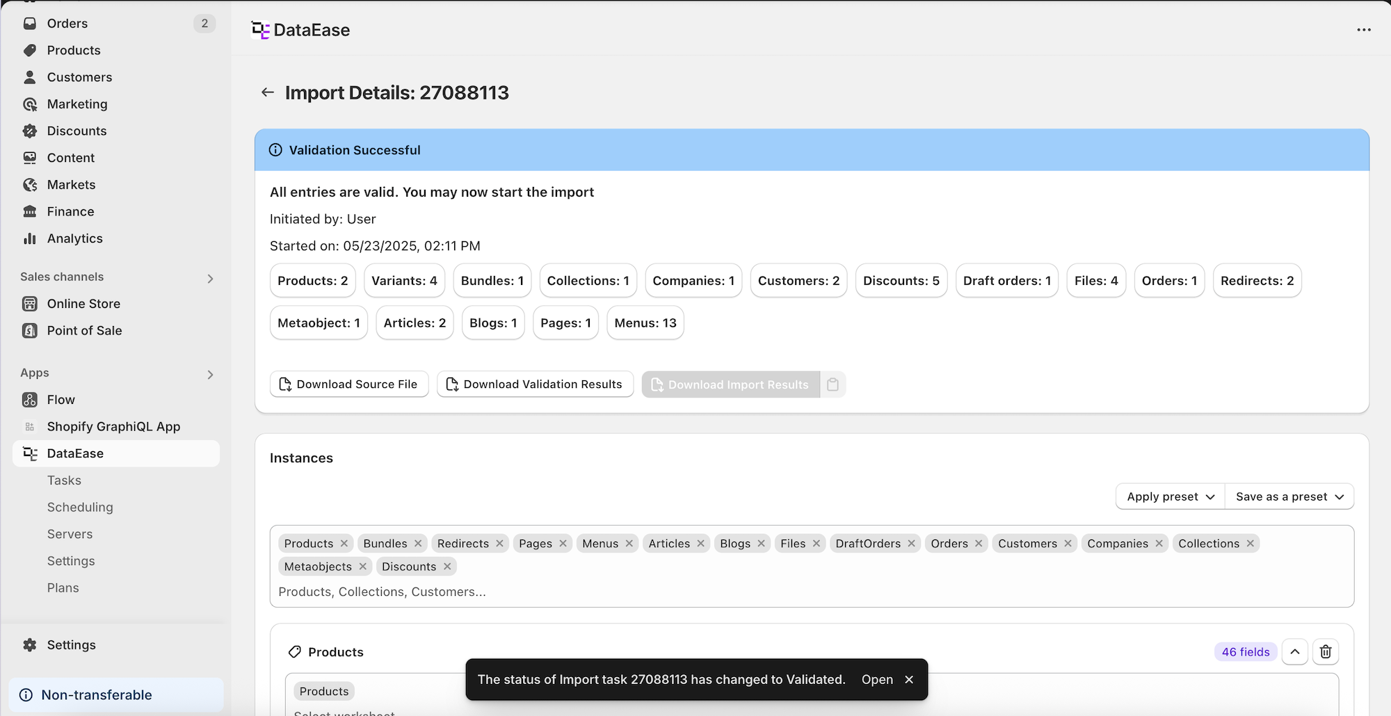Open the Save as a preset dropdown
The height and width of the screenshot is (716, 1391).
[x=1289, y=496]
